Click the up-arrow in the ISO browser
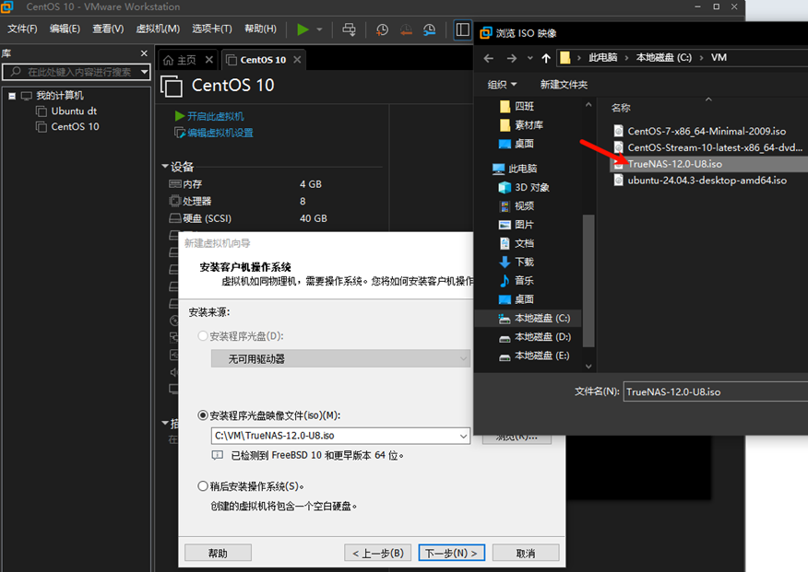Viewport: 808px width, 572px height. pyautogui.click(x=545, y=57)
